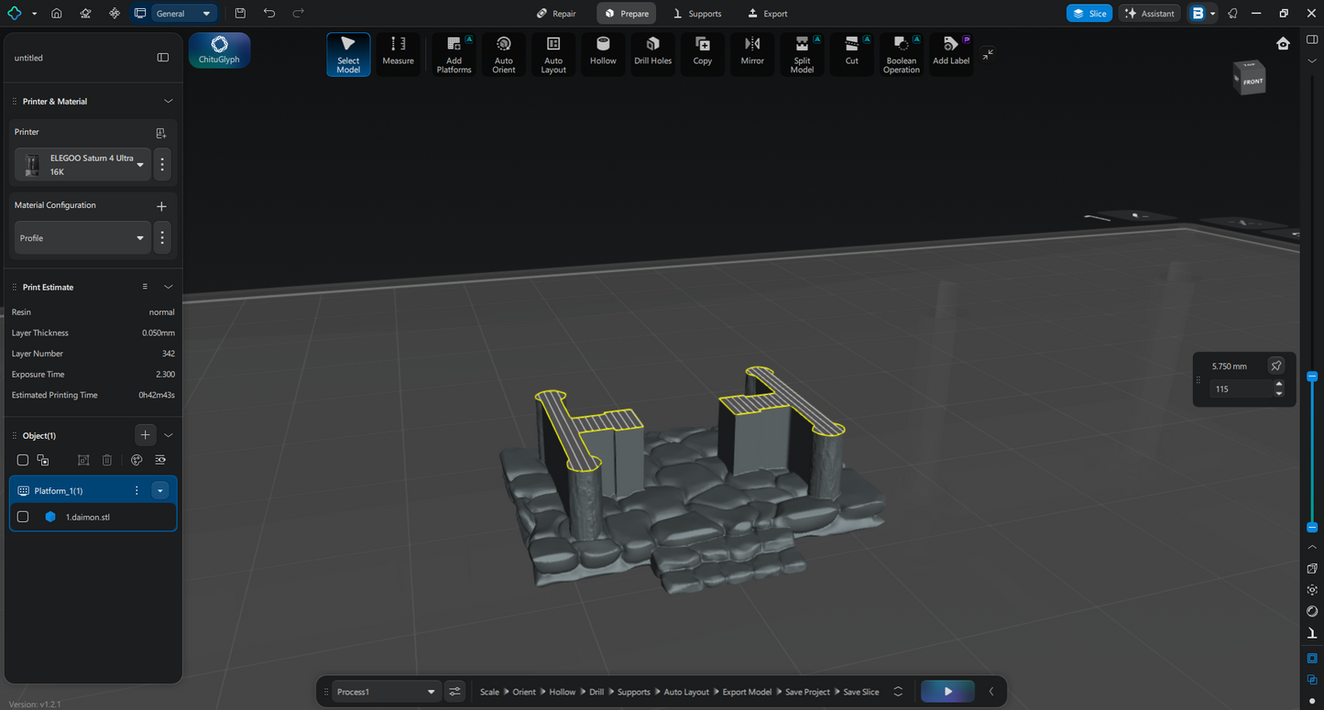1324x710 pixels.
Task: Open the Mirror tool
Action: (x=752, y=55)
